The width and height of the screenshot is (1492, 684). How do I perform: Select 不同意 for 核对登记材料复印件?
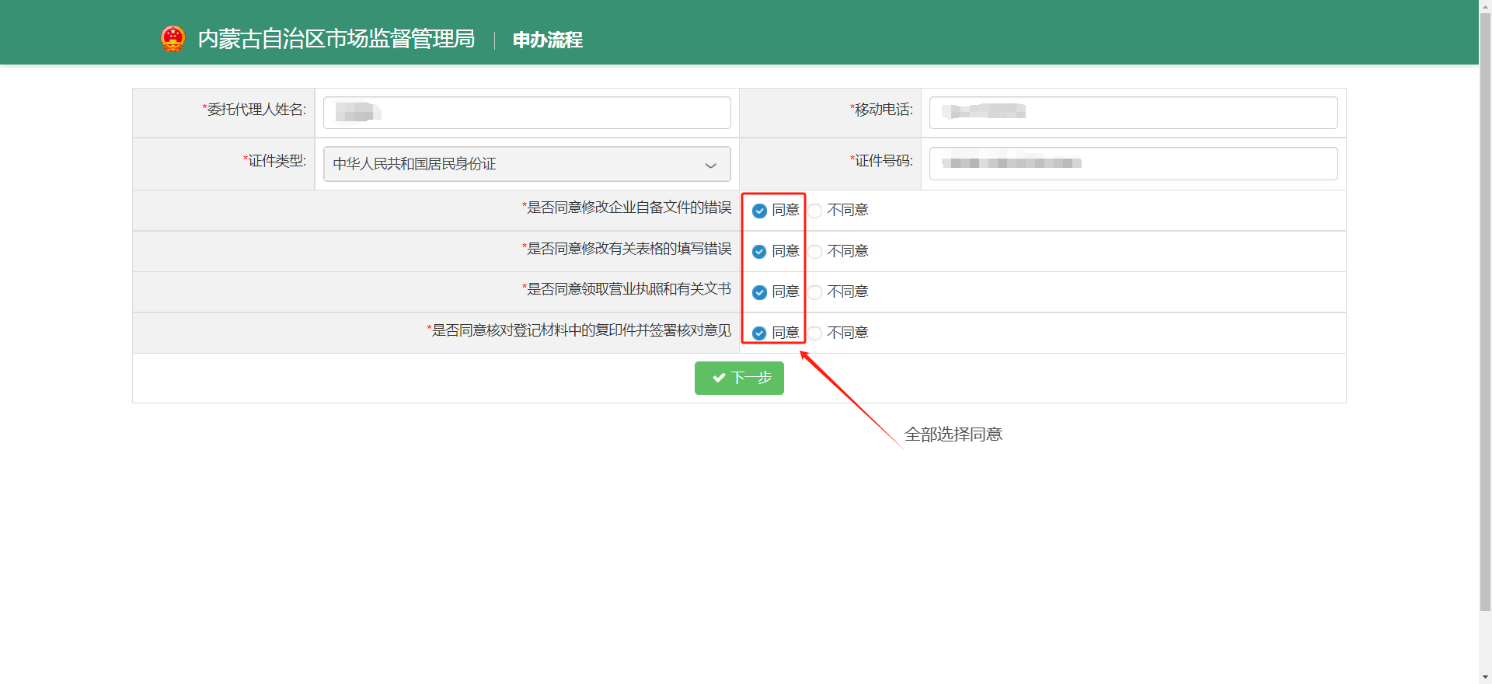point(815,333)
